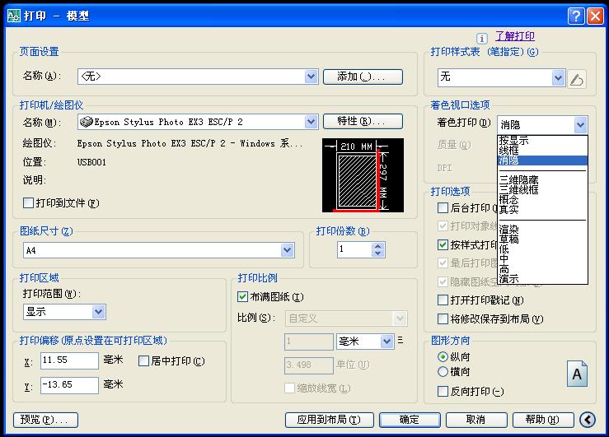609x437 pixels.
Task: Open the 页面设置 名称 dropdown
Action: tap(312, 77)
